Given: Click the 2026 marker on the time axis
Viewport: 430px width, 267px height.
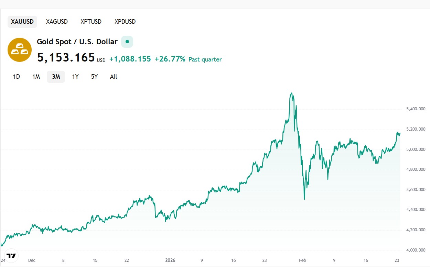Looking at the screenshot, I should [x=170, y=260].
